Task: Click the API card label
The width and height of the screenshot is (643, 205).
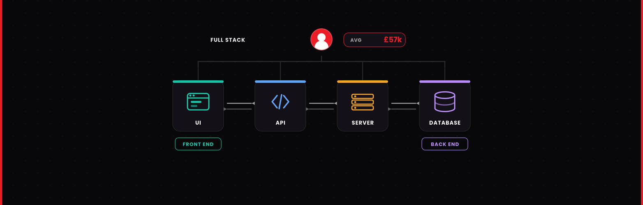Action: point(280,123)
